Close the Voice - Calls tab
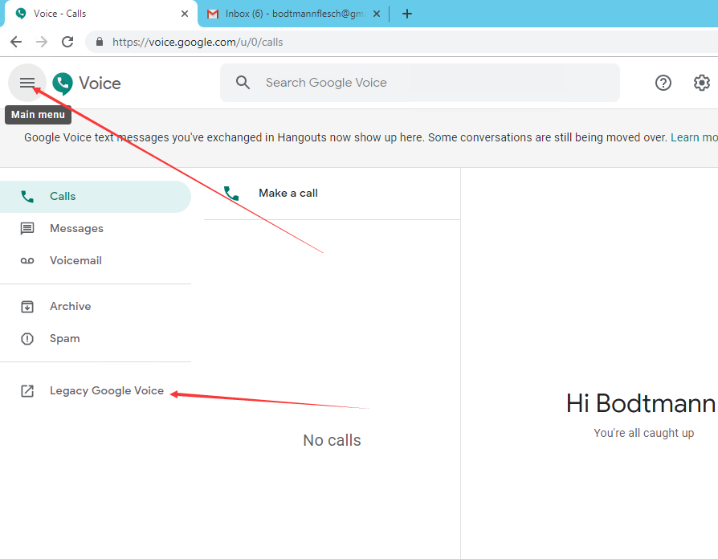 pyautogui.click(x=185, y=14)
